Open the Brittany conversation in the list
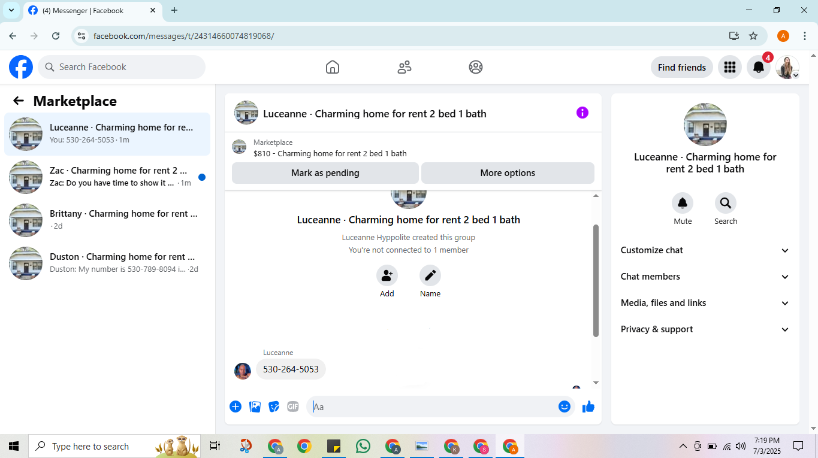The width and height of the screenshot is (818, 458). (x=107, y=220)
